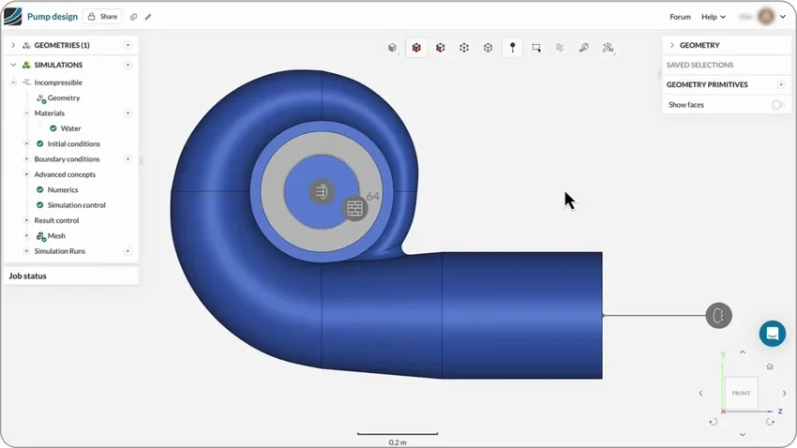Image resolution: width=797 pixels, height=448 pixels.
Task: Rotate view left with the left chevron
Action: point(701,393)
